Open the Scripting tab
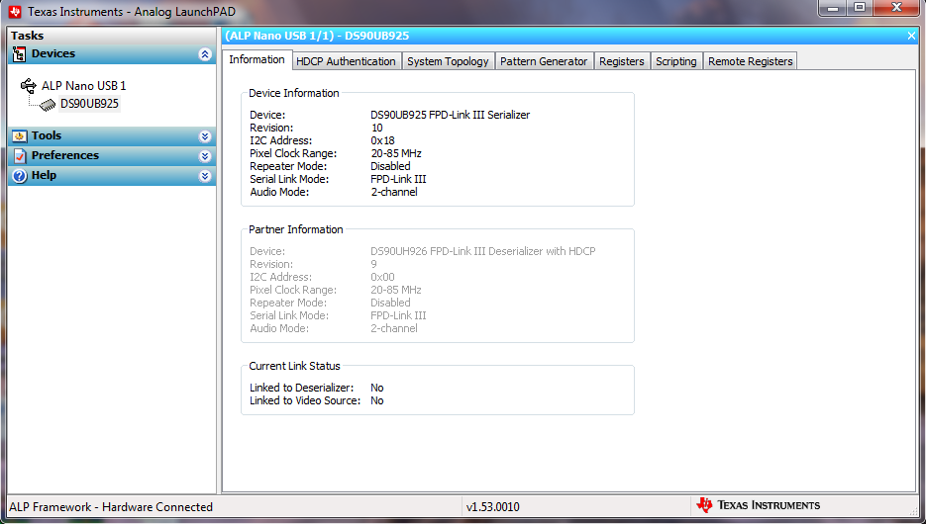This screenshot has height=524, width=926. coord(675,61)
